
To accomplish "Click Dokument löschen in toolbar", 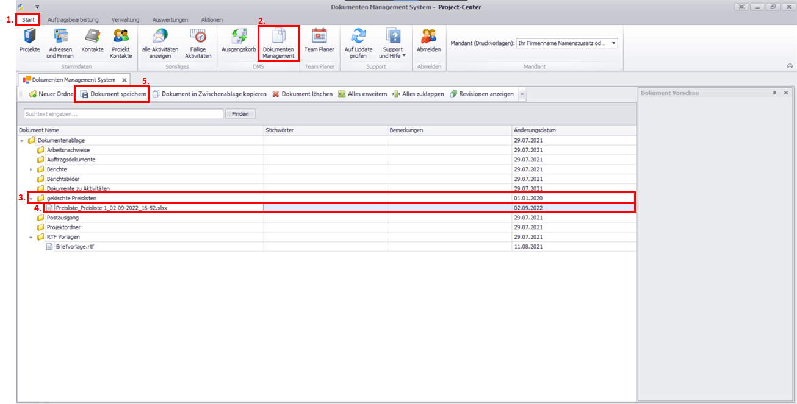I will [x=302, y=94].
